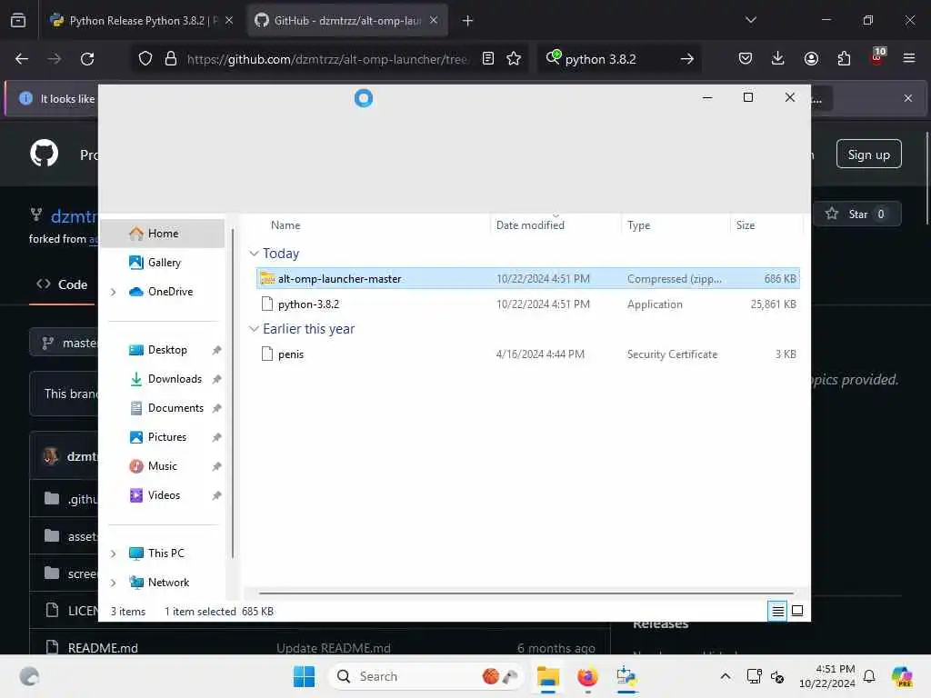The image size is (931, 698).
Task: Select GitHub Code tab
Action: click(63, 284)
